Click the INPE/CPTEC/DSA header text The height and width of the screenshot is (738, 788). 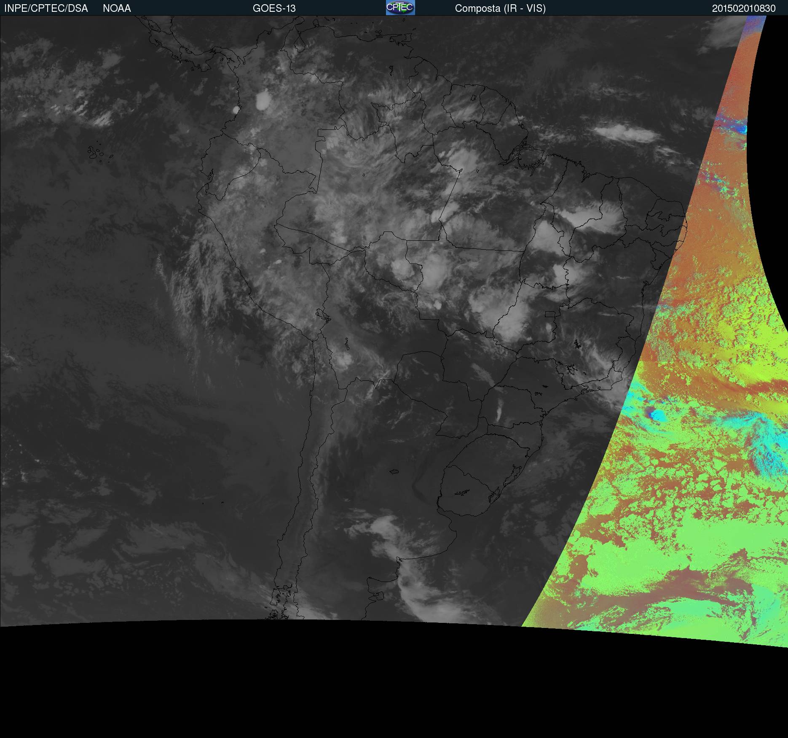[46, 8]
